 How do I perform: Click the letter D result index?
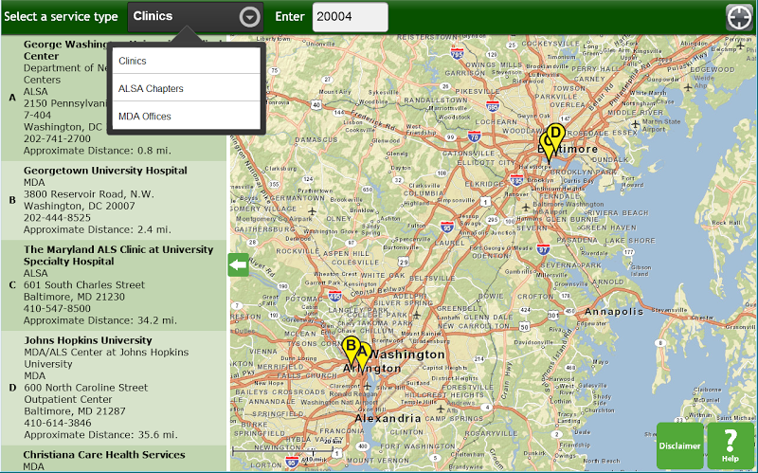pos(12,388)
